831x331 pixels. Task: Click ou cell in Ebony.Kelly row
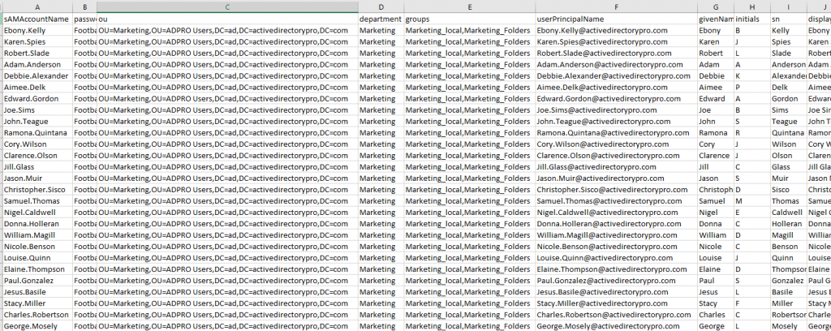(227, 30)
